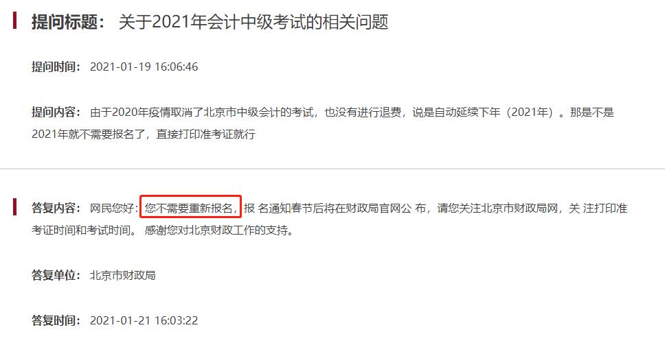
Task: Click the question's second line about 打印准考证
Action: tap(144, 134)
